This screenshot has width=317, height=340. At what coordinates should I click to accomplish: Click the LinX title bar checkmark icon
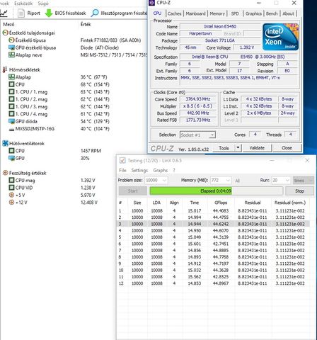[122, 161]
